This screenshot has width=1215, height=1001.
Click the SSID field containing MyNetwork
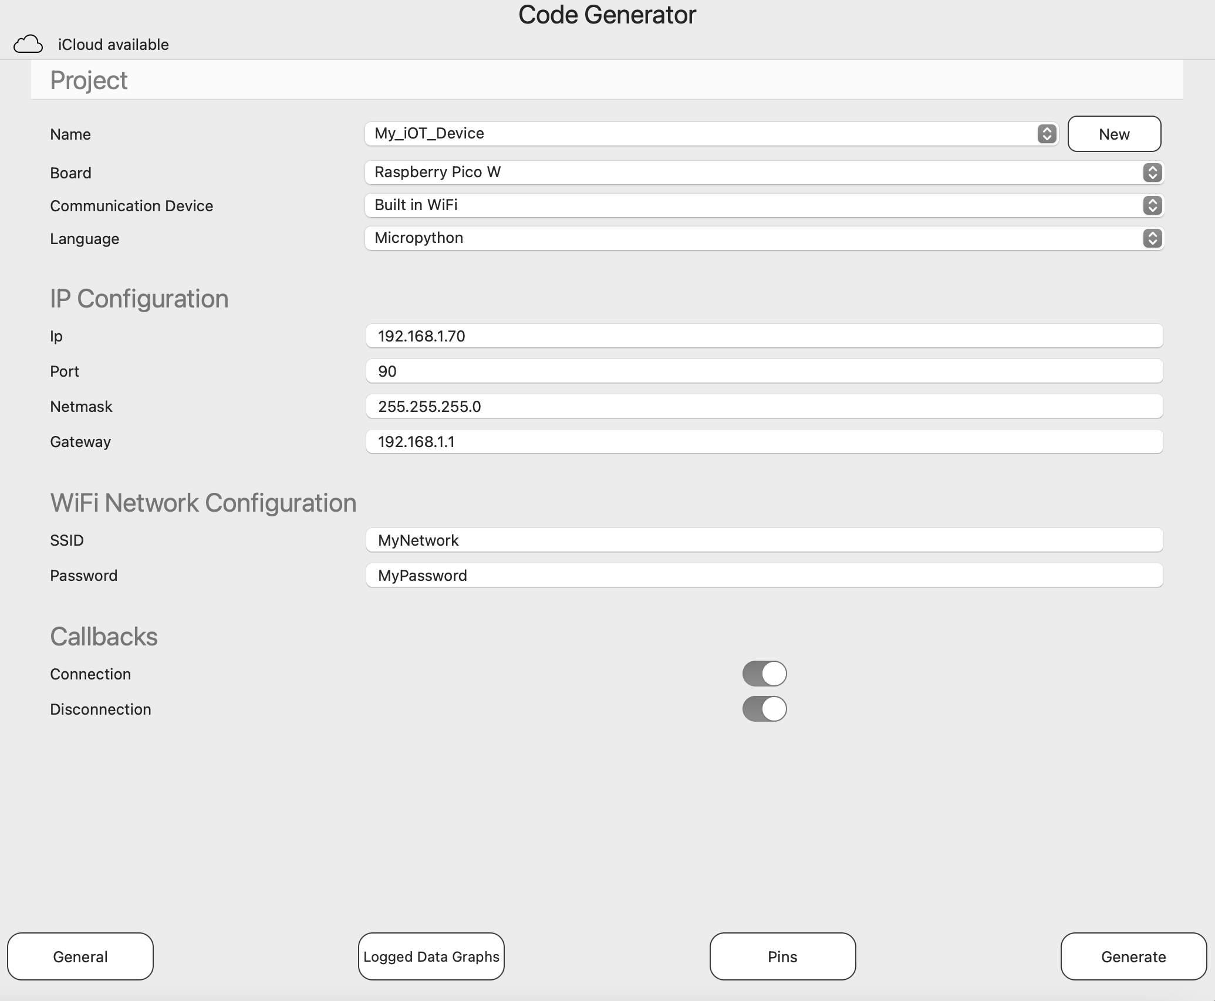click(763, 540)
